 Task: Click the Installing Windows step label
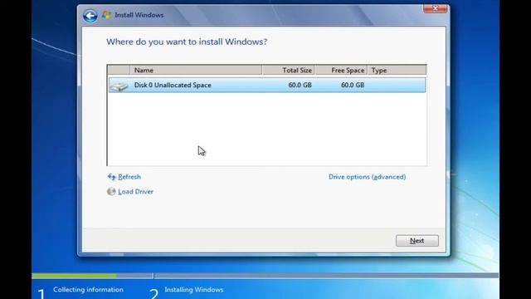pos(193,290)
